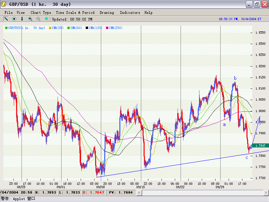Expand the Time Scale & Period menu

pyautogui.click(x=75, y=12)
